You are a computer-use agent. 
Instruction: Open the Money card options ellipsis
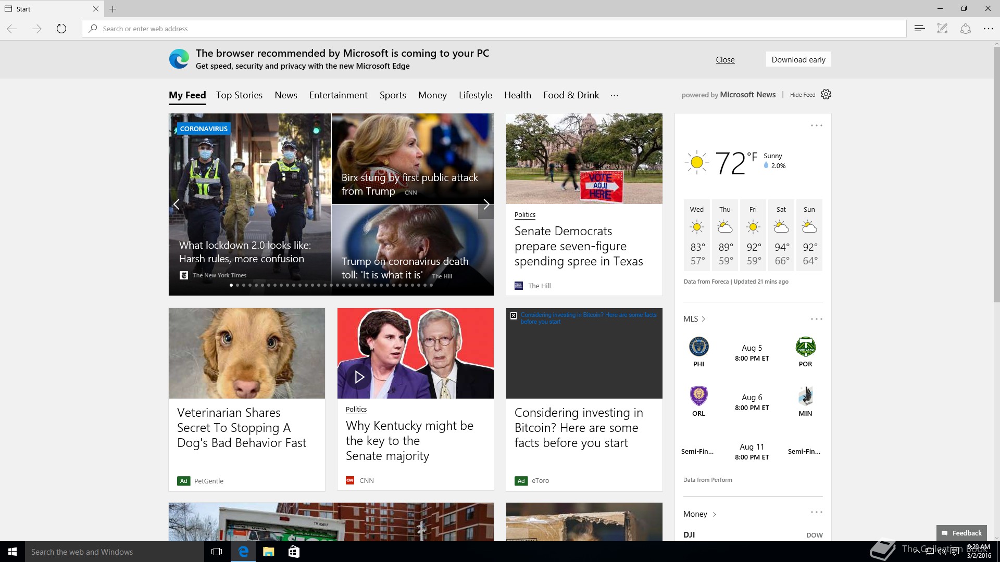(x=816, y=512)
